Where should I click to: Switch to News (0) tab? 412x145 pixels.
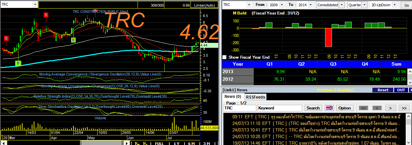click(233, 97)
